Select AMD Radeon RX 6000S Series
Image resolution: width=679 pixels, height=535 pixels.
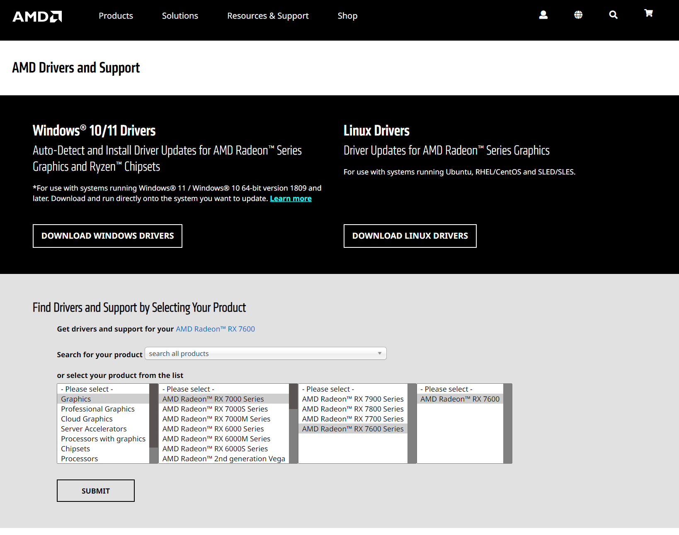(223, 449)
